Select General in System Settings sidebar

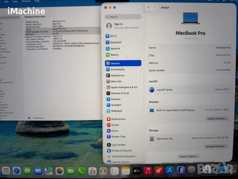coord(123,63)
